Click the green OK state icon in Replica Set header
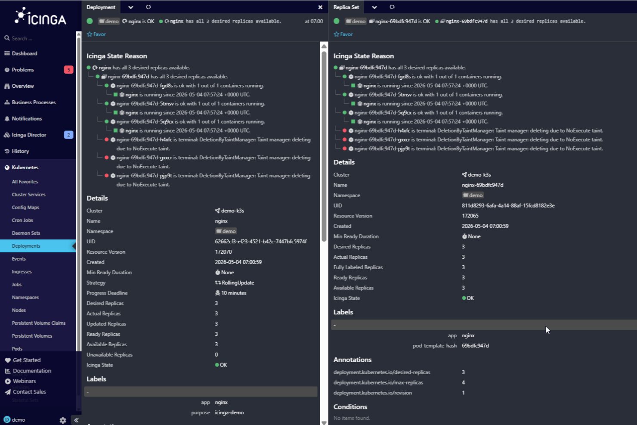The width and height of the screenshot is (637, 425). (x=337, y=21)
